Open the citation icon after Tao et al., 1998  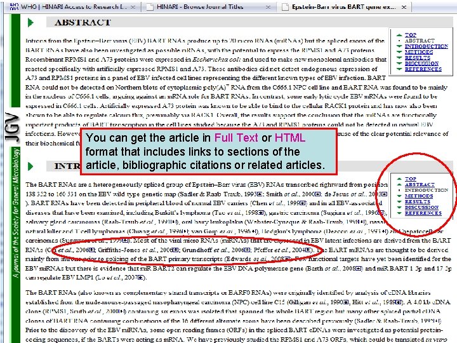pos(261,213)
